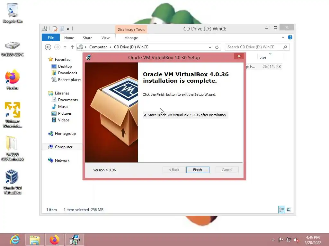
Task: Click the Explorer window drive icon in title bar
Action: pos(44,29)
